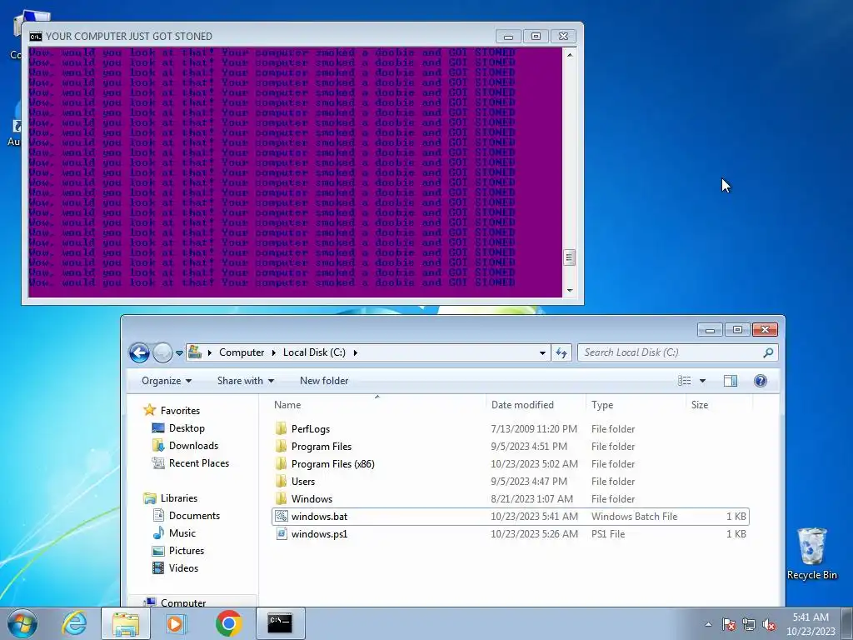Sort by Size column header
This screenshot has height=640, width=853.
tap(719, 405)
